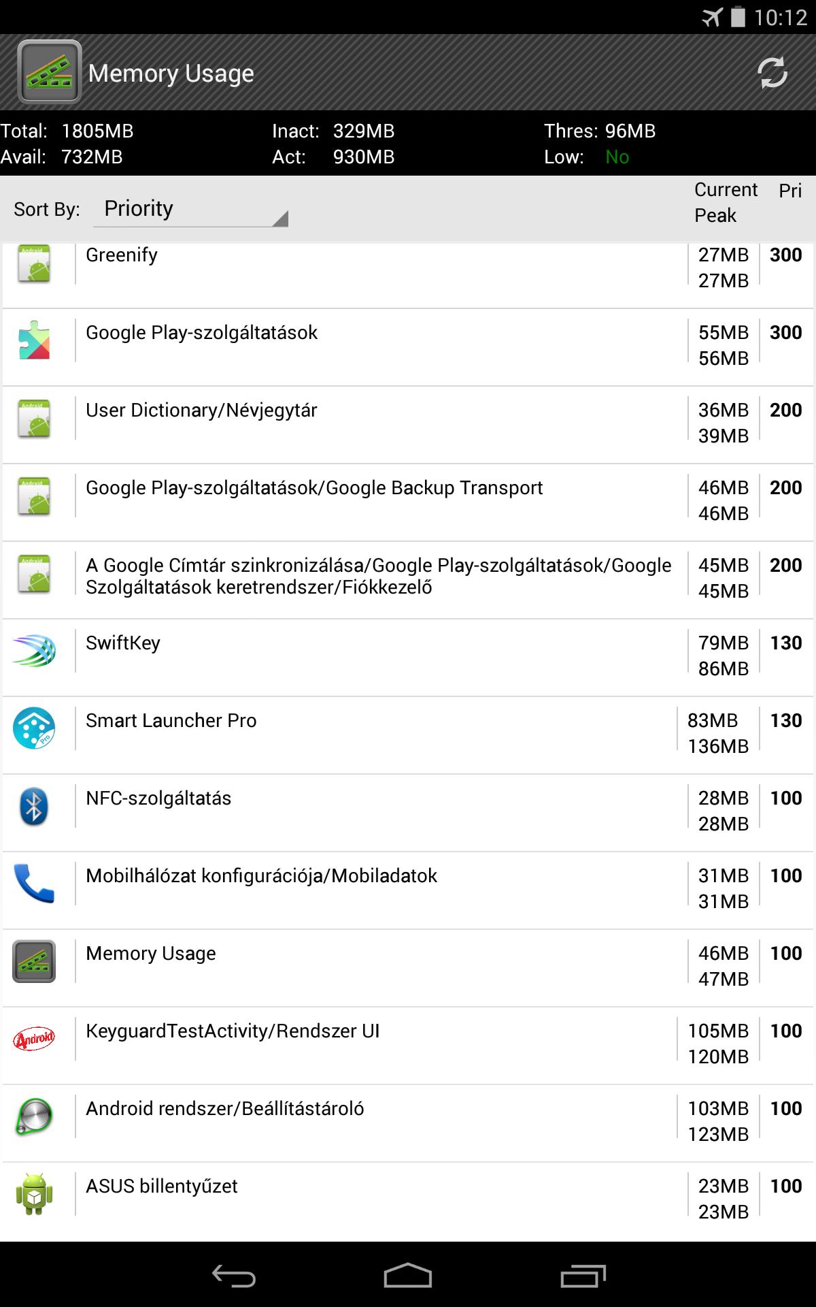816x1307 pixels.
Task: Select the Mobilhálózat konfigurációja phone icon
Action: [34, 884]
